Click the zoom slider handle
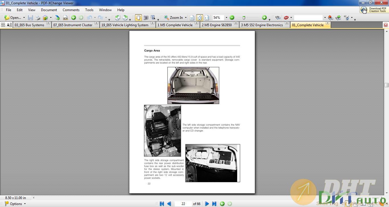Image resolution: width=389 pixels, height=207 pixels. (244, 18)
